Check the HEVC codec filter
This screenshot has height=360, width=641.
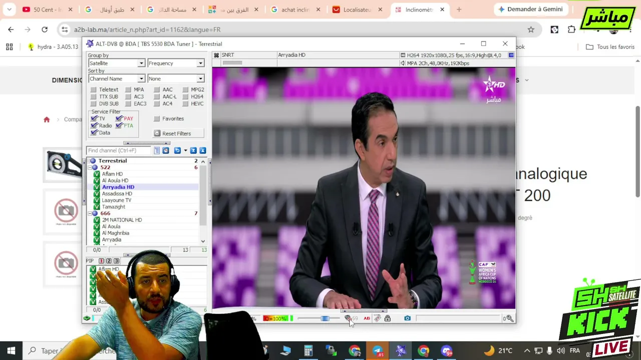tap(186, 104)
